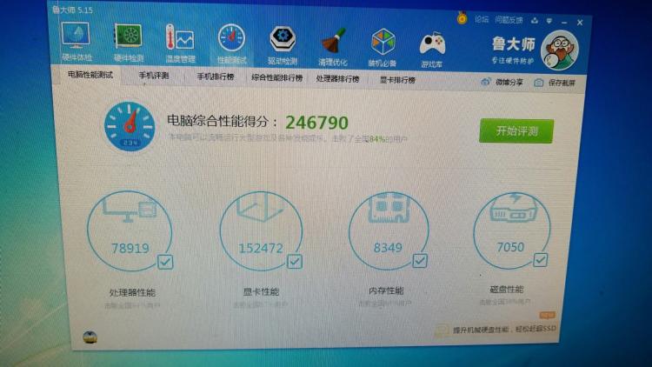Click the gold medal icon in title bar
This screenshot has width=652, height=367.
462,18
